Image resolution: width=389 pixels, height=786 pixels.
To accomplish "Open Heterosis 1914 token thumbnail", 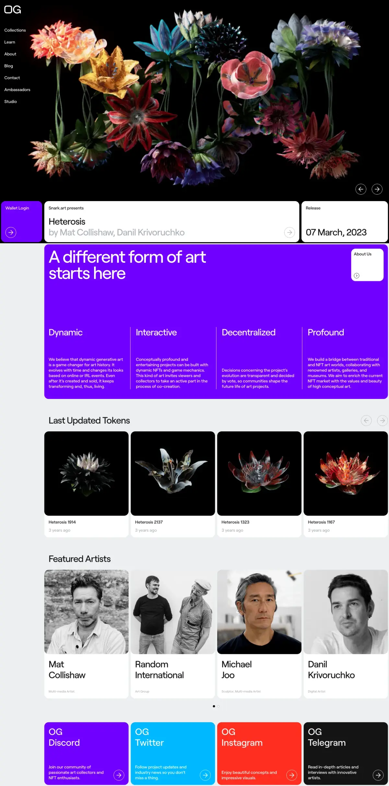I will [x=87, y=473].
